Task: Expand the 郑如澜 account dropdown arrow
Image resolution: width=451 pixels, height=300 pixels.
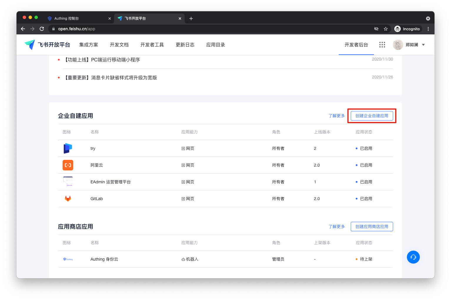Action: [x=423, y=45]
